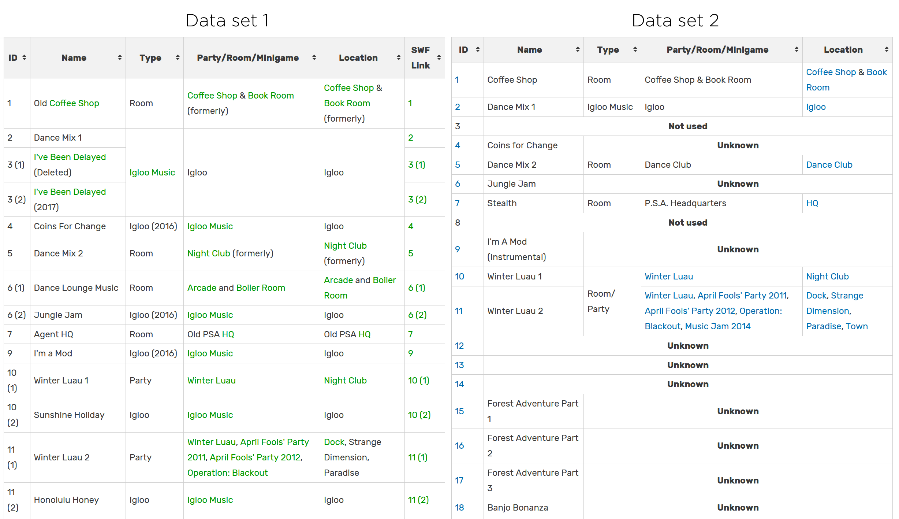899x519 pixels.
Task: Open Arcade link in Dance Lounge Music row
Action: [x=202, y=288]
